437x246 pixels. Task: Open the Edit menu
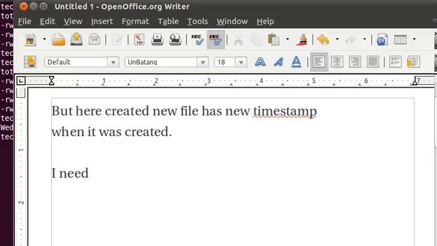[47, 21]
